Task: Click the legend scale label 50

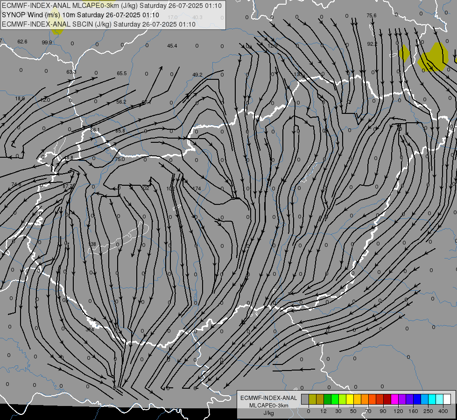Action: [x=353, y=411]
